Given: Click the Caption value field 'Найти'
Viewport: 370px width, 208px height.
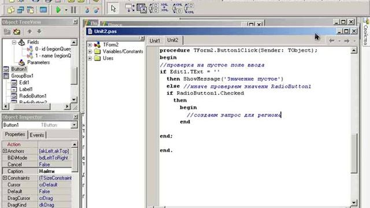Looking at the screenshot, I should (55, 171).
